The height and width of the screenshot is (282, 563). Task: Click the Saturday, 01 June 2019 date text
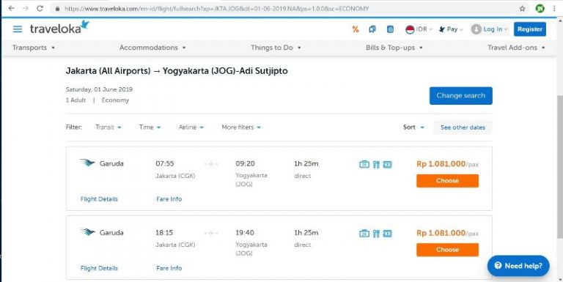tap(99, 89)
